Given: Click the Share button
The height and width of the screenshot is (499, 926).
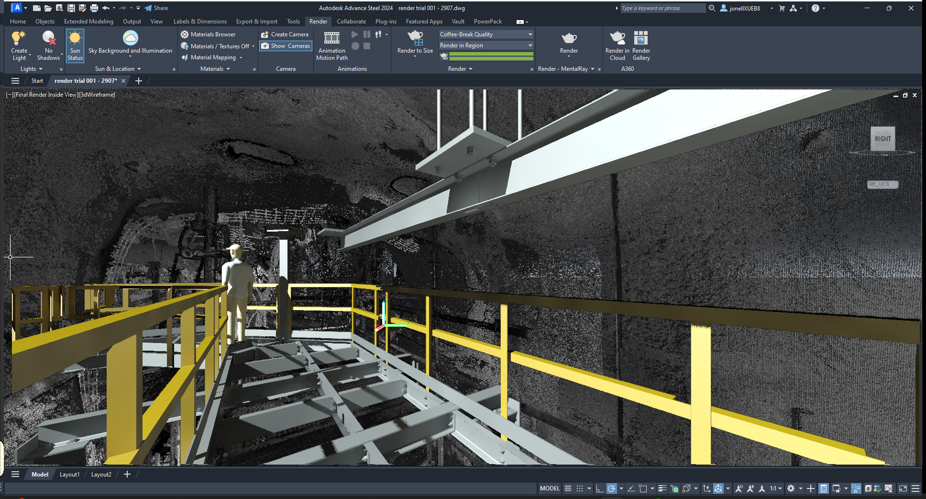Looking at the screenshot, I should tap(156, 8).
